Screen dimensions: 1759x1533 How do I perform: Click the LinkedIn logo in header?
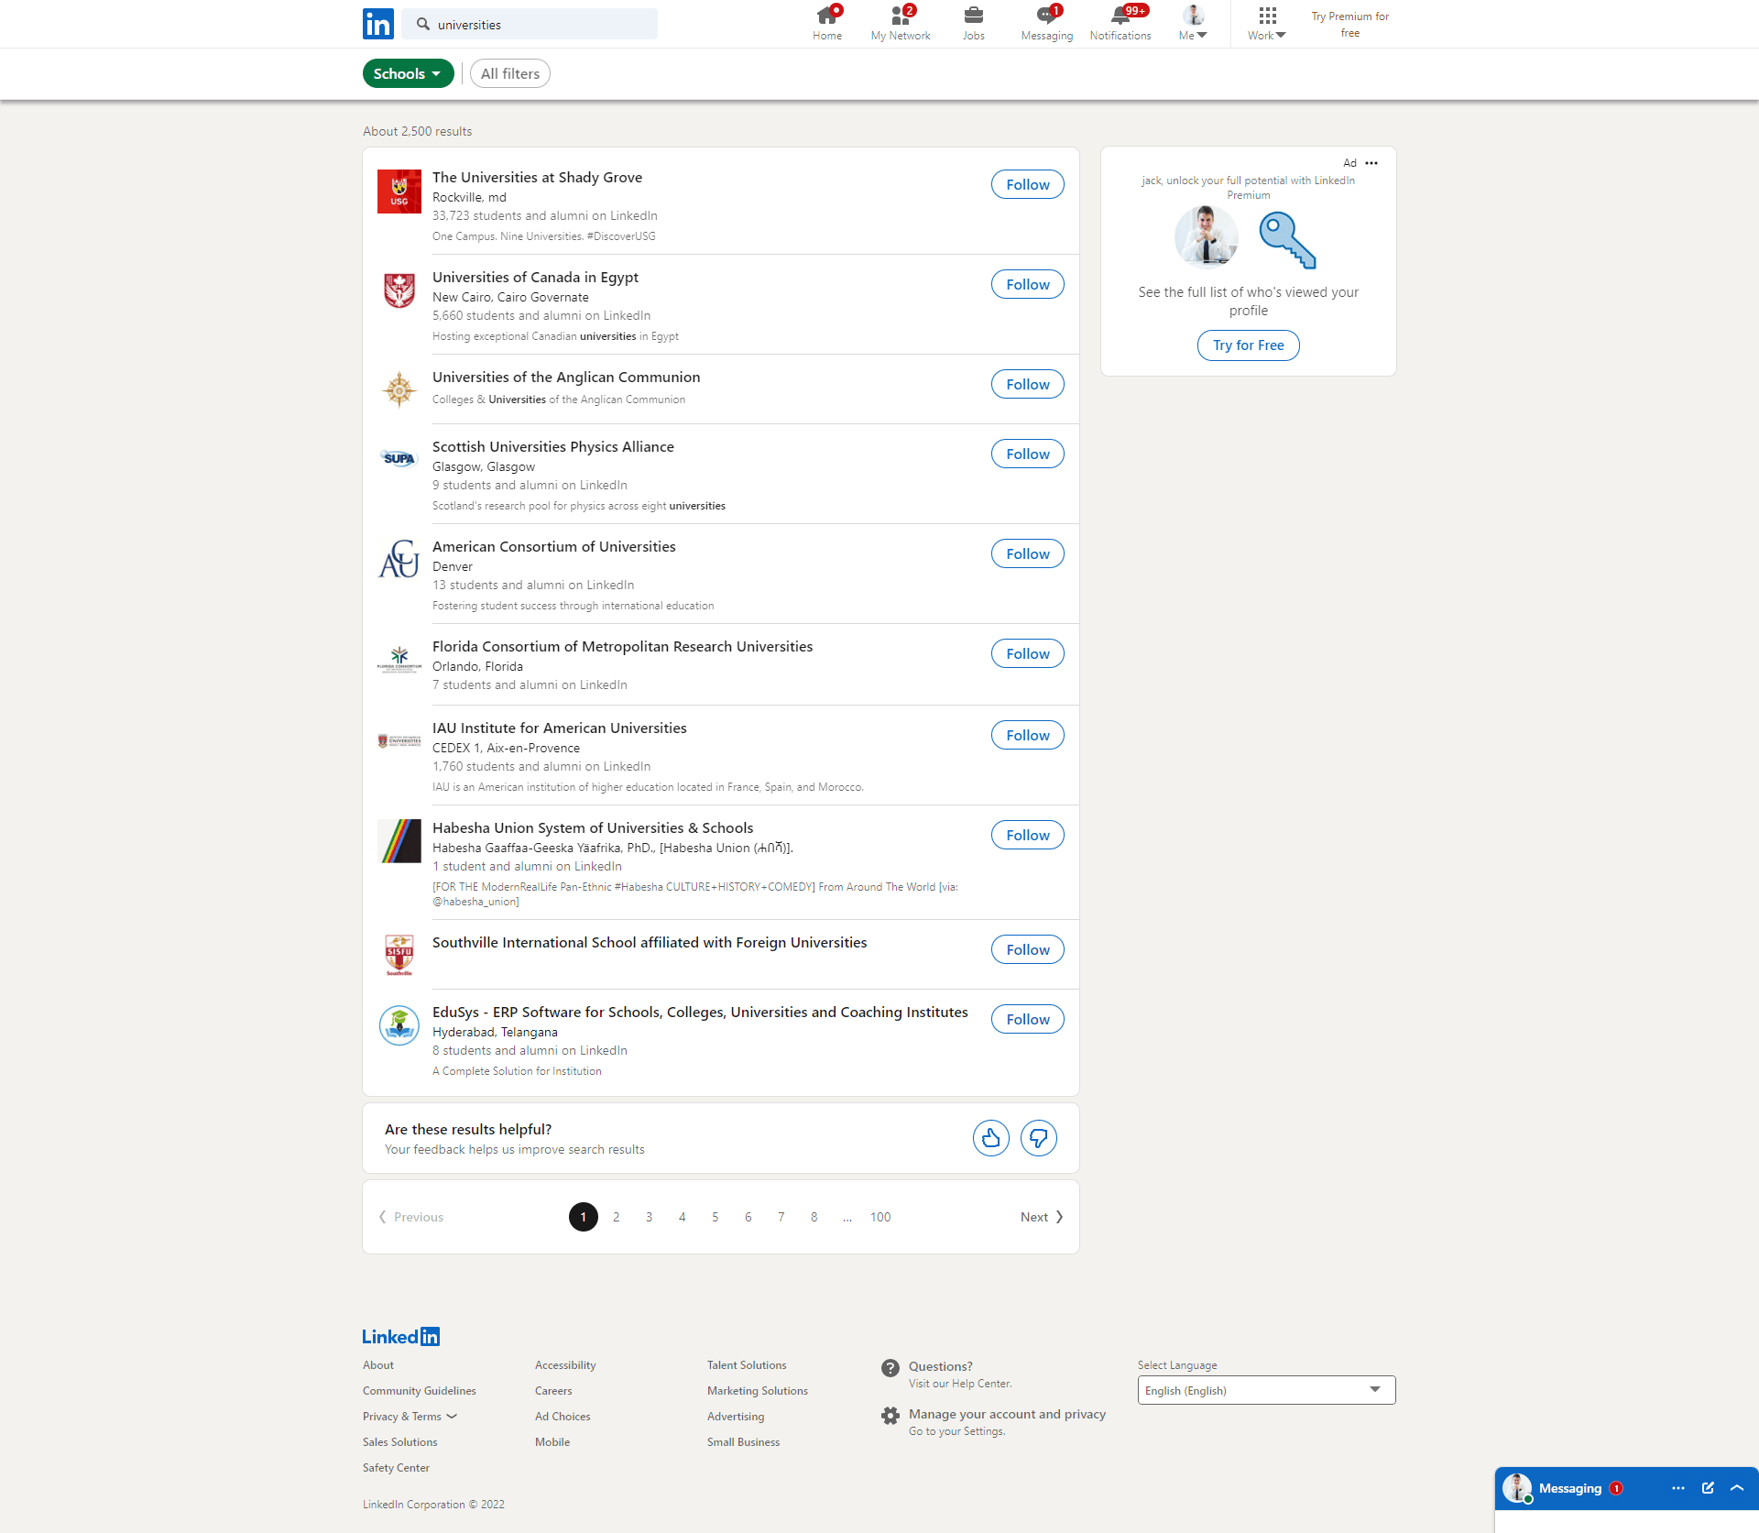[x=378, y=24]
